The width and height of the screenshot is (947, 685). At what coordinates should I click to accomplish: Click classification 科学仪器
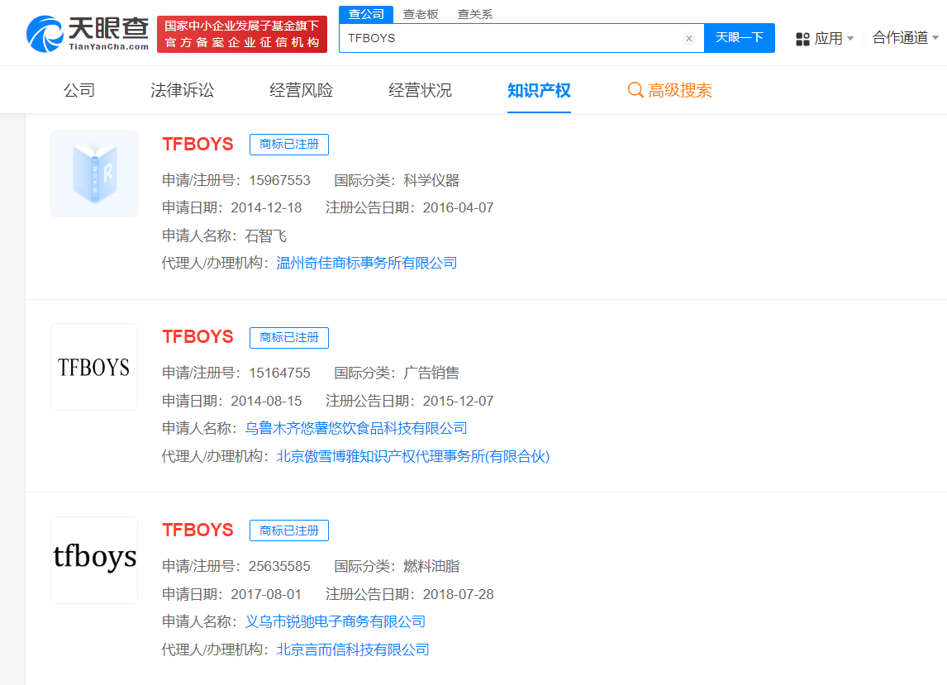431,181
